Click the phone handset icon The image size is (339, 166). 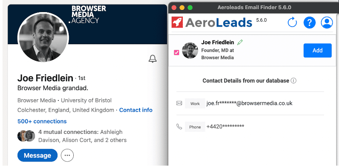[179, 127]
